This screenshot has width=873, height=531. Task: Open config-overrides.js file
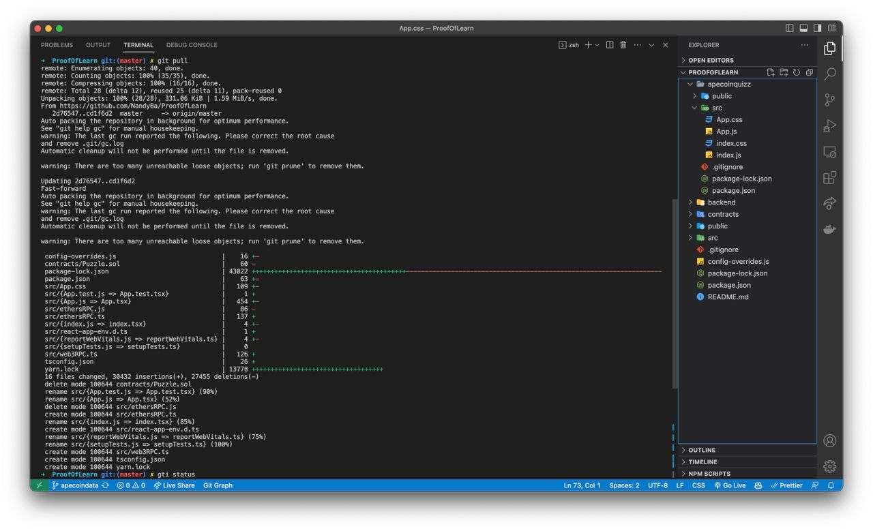click(738, 261)
